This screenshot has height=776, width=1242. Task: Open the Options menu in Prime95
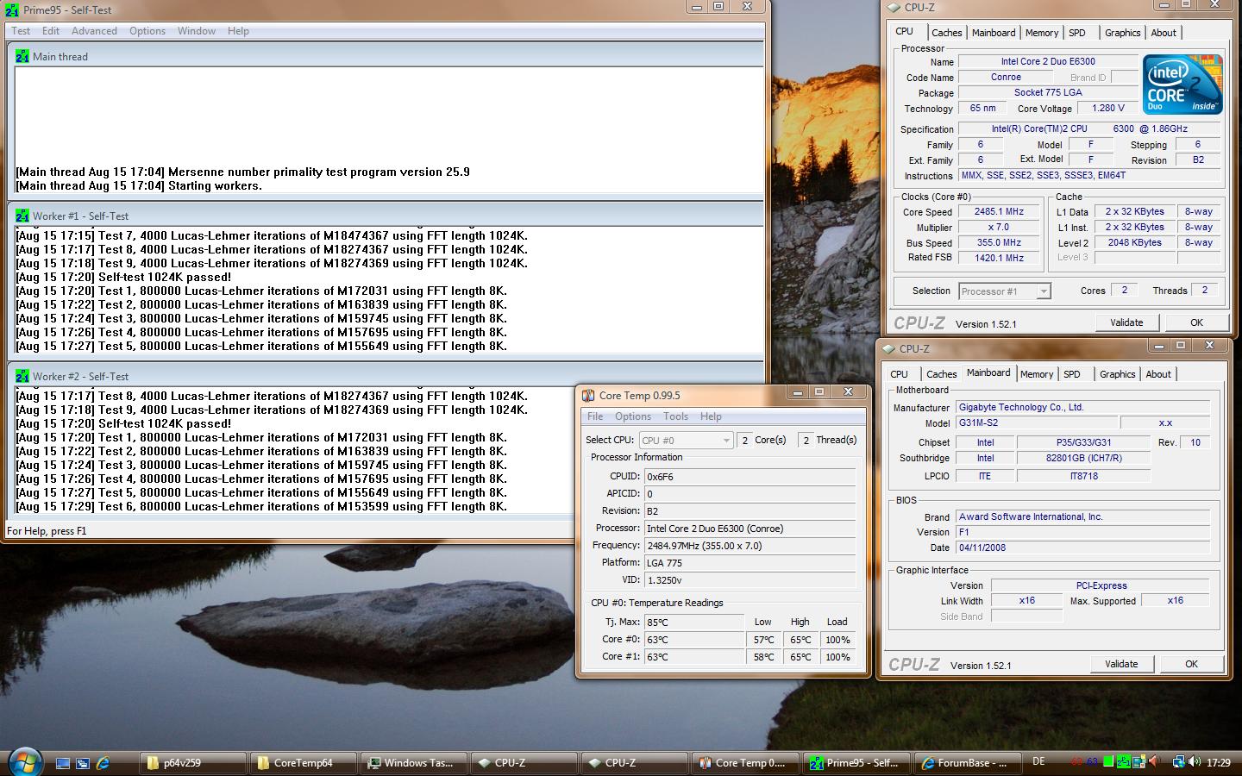coord(147,31)
